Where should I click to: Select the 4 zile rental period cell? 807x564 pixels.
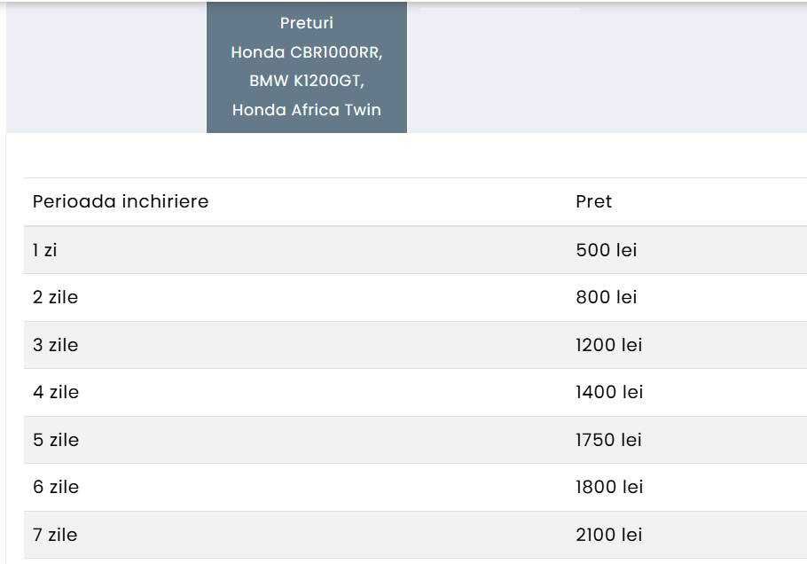pyautogui.click(x=56, y=392)
